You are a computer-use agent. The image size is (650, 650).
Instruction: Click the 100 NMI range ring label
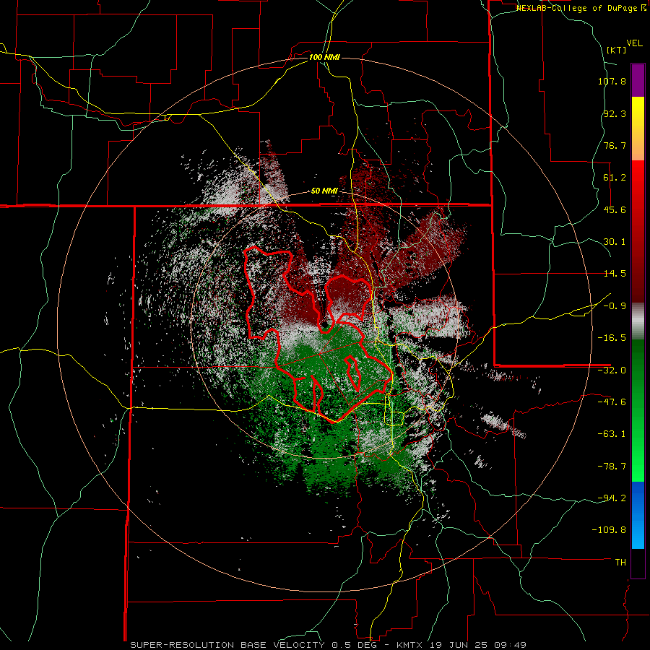(x=324, y=57)
